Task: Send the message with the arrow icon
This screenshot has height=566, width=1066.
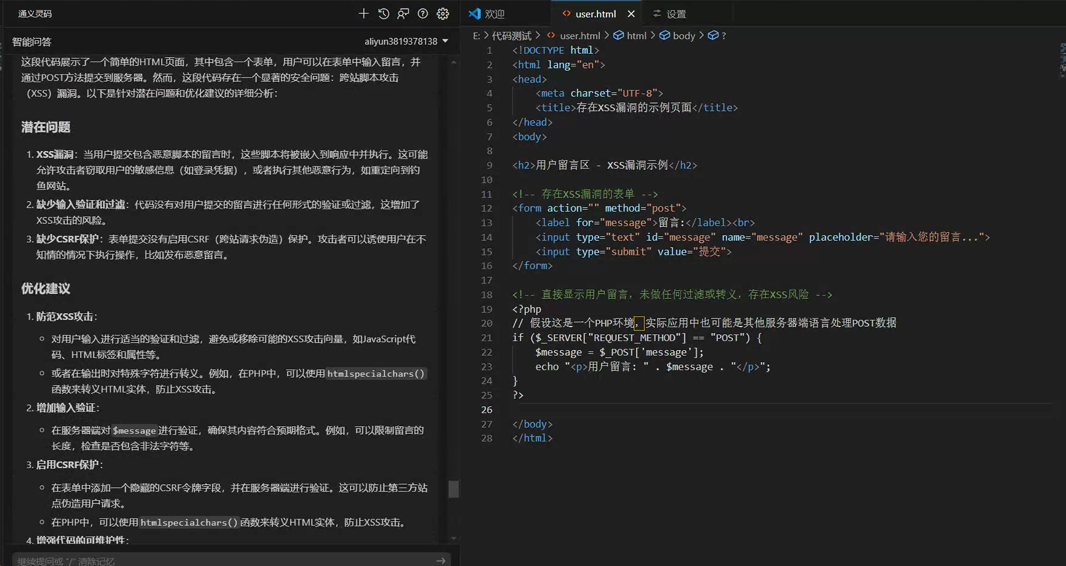Action: pos(441,561)
